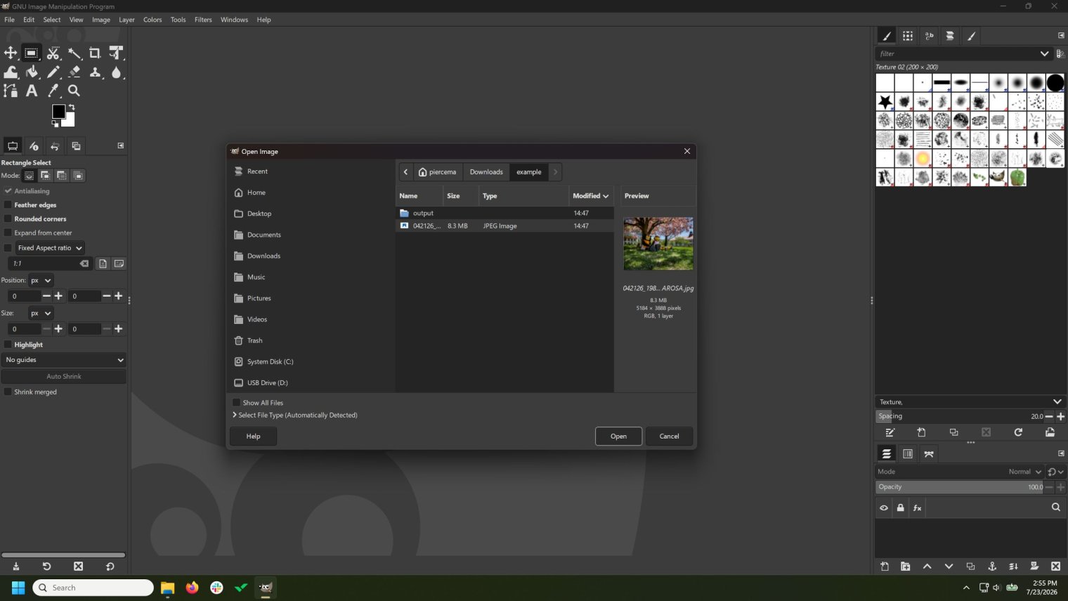The height and width of the screenshot is (601, 1068).
Task: Enable Highlight checkbox
Action: point(8,344)
